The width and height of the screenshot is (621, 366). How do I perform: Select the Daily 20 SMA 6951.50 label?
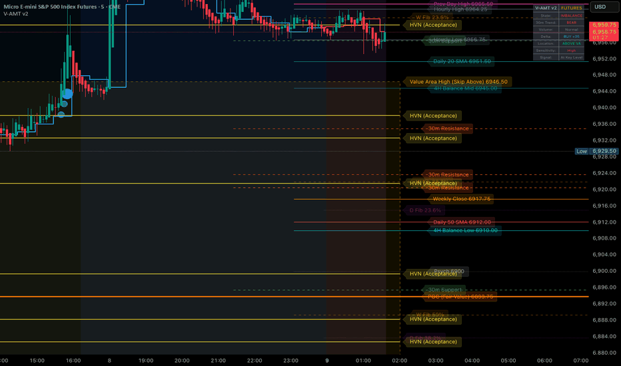click(462, 61)
